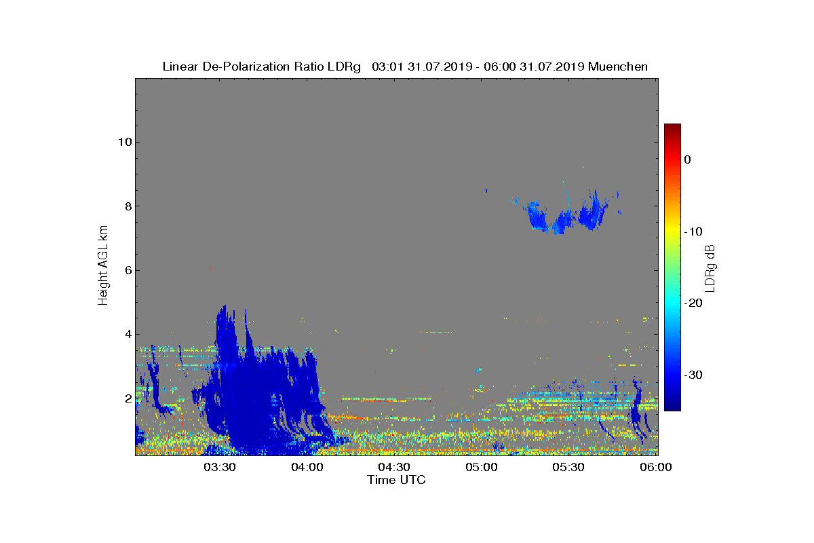Click the colorbar tick label '-30'
This screenshot has width=814, height=543.
(x=693, y=375)
